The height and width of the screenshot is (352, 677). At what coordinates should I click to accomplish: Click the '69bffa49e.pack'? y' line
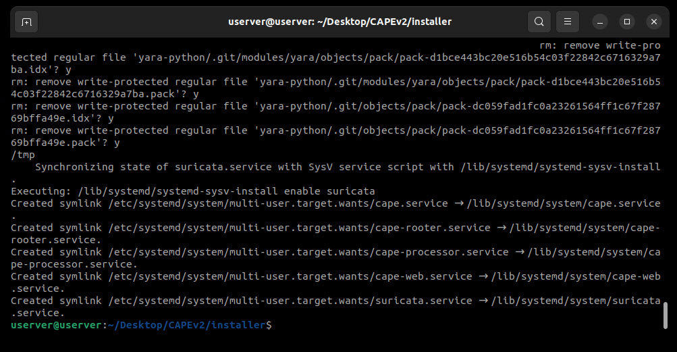[65, 143]
